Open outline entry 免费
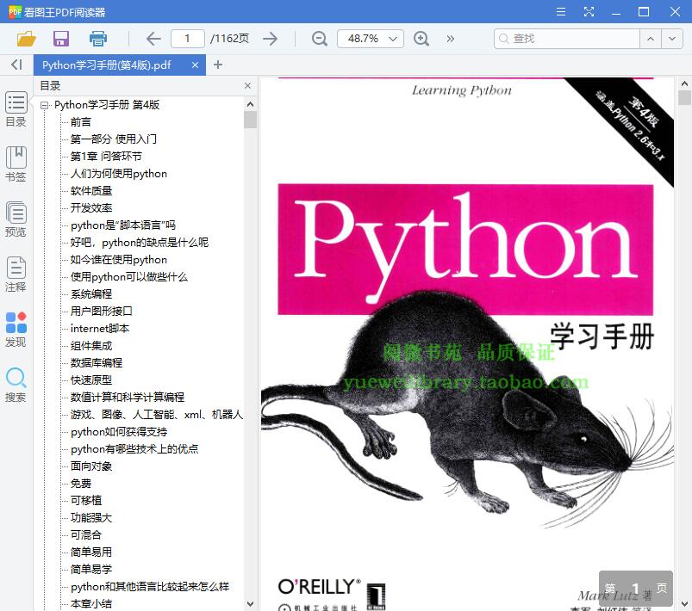This screenshot has height=611, width=692. point(81,484)
